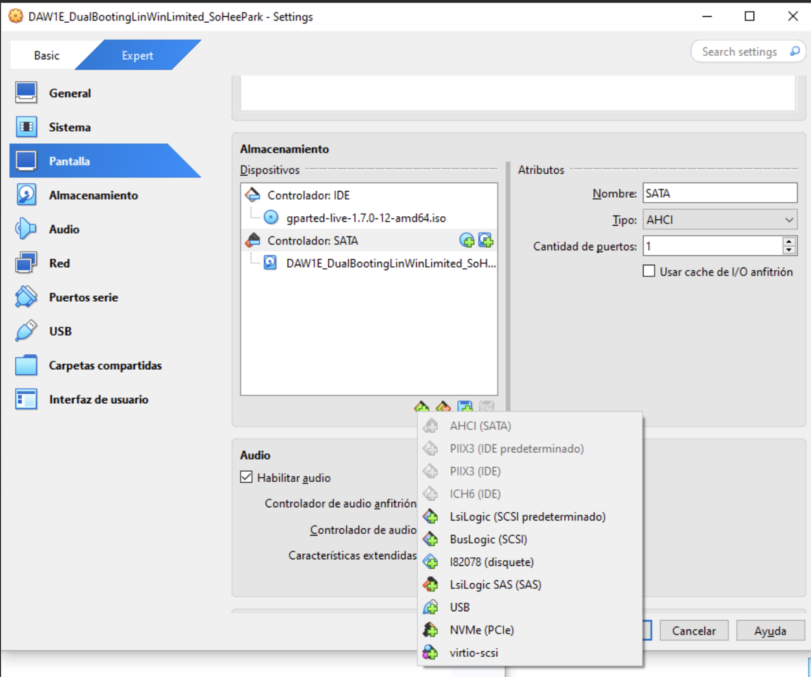
Task: Click the Características extendidas label
Action: pyautogui.click(x=353, y=555)
